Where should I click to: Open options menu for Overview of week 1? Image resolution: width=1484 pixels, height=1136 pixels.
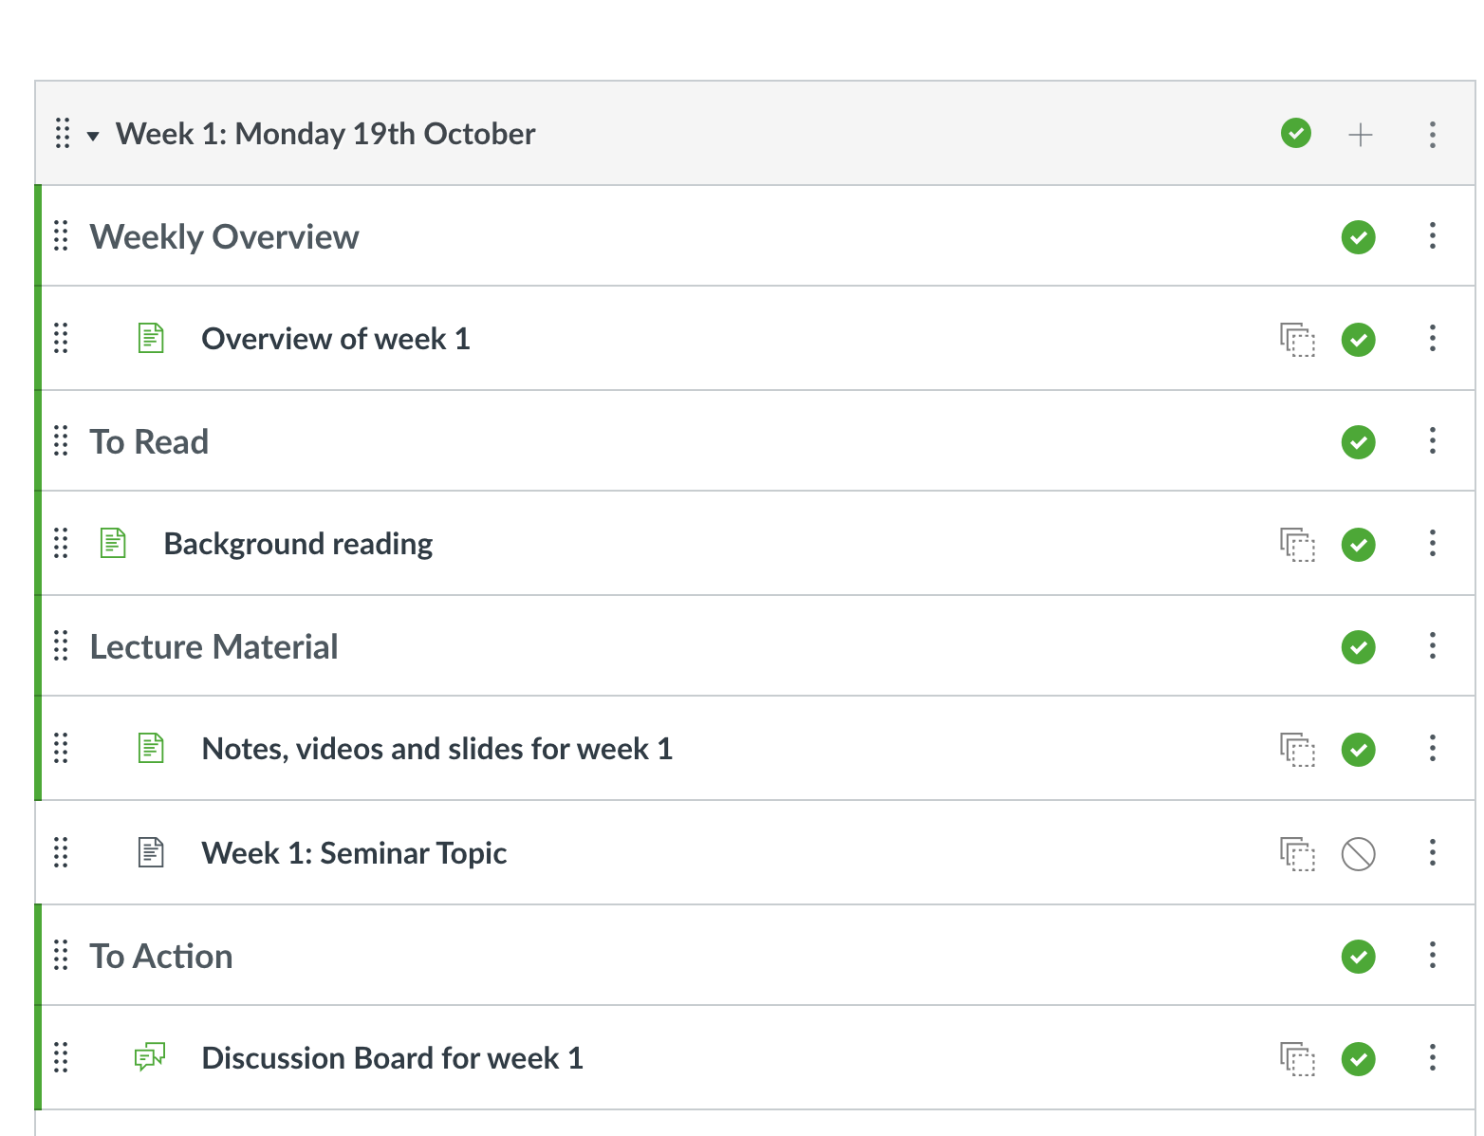tap(1432, 339)
